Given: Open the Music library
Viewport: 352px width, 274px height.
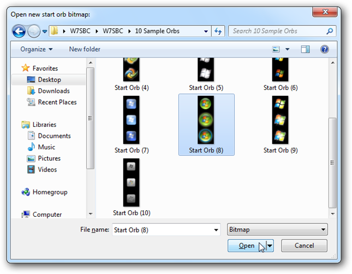Looking at the screenshot, I should pyautogui.click(x=46, y=147).
